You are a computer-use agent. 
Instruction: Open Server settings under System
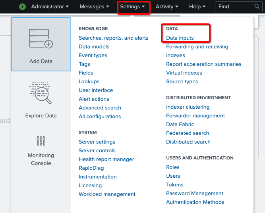point(97,142)
